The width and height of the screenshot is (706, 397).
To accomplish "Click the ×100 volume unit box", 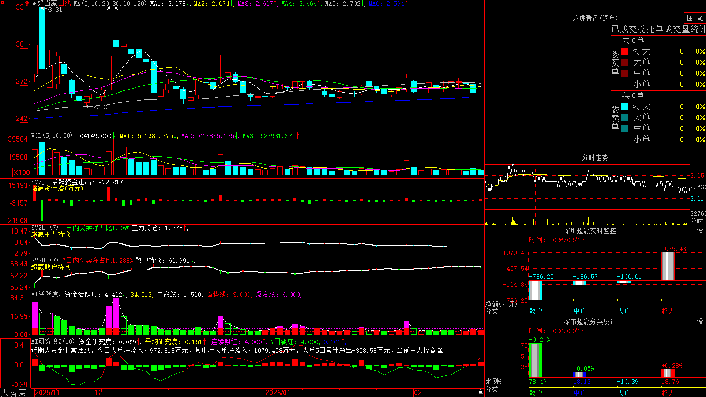I will click(x=22, y=172).
